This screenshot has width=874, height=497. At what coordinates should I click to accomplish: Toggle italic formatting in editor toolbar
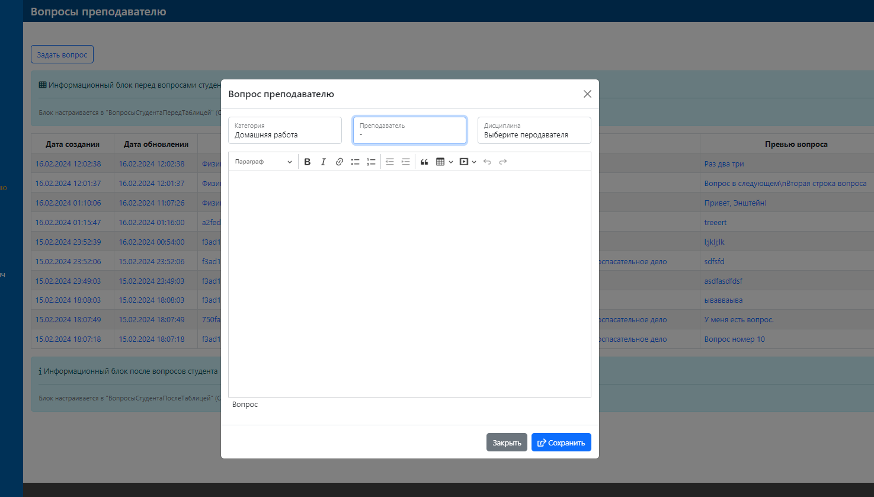coord(323,162)
